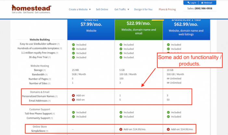Select Plans & Pricing menu item
This screenshot has height=135, width=228.
coord(167,9)
